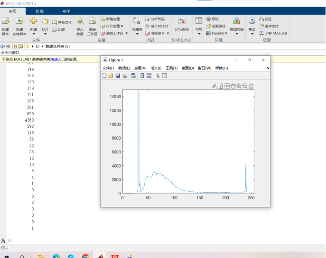Screen dimensions: 326x258
Task: Launch Simulink from the ribbon
Action: tap(182, 24)
